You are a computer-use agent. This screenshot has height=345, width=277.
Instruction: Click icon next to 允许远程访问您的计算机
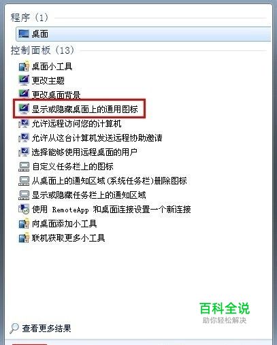pyautogui.click(x=24, y=123)
